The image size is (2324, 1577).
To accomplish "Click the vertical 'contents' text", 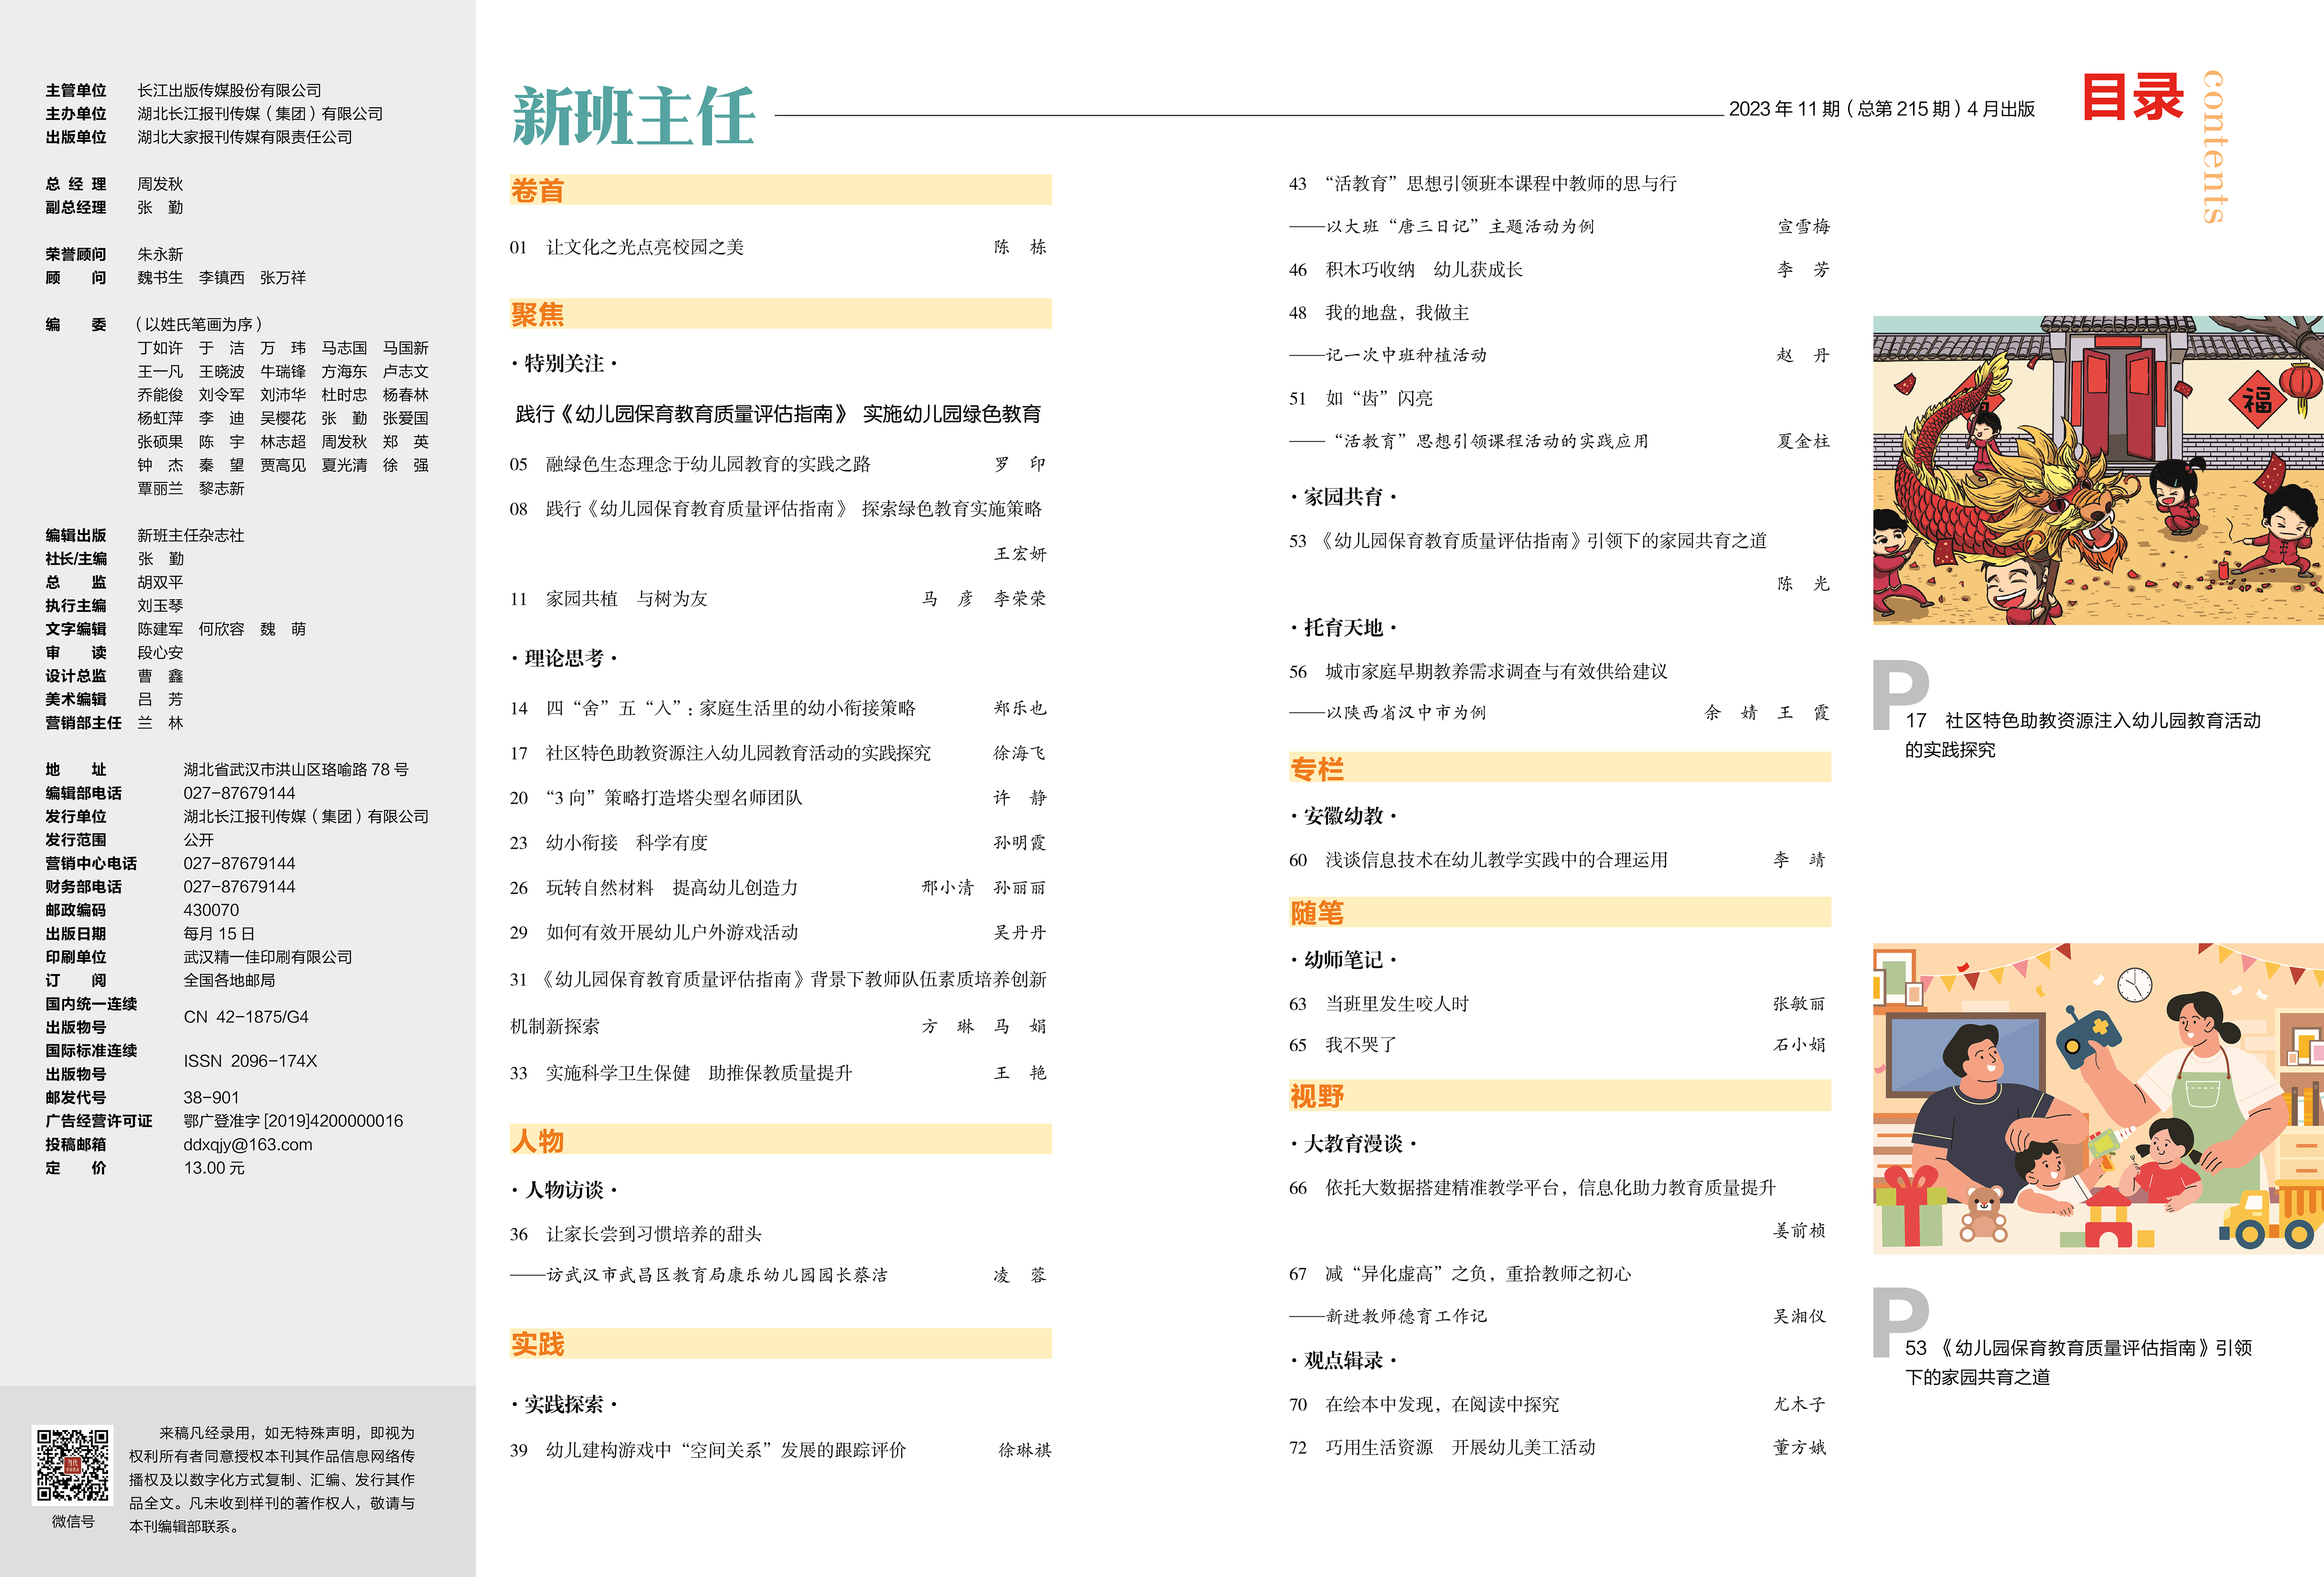I will coord(2214,146).
